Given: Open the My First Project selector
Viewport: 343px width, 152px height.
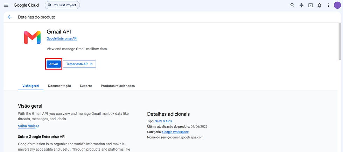Looking at the screenshot, I should (62, 5).
